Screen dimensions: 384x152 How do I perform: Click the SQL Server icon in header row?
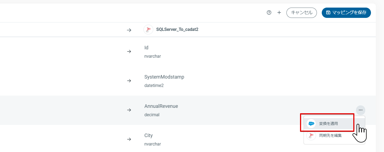tap(148, 30)
